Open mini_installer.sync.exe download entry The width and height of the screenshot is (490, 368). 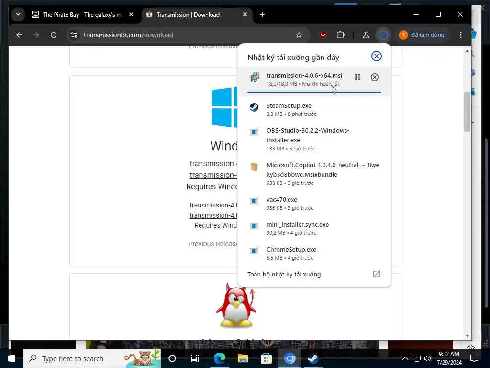pos(314,229)
